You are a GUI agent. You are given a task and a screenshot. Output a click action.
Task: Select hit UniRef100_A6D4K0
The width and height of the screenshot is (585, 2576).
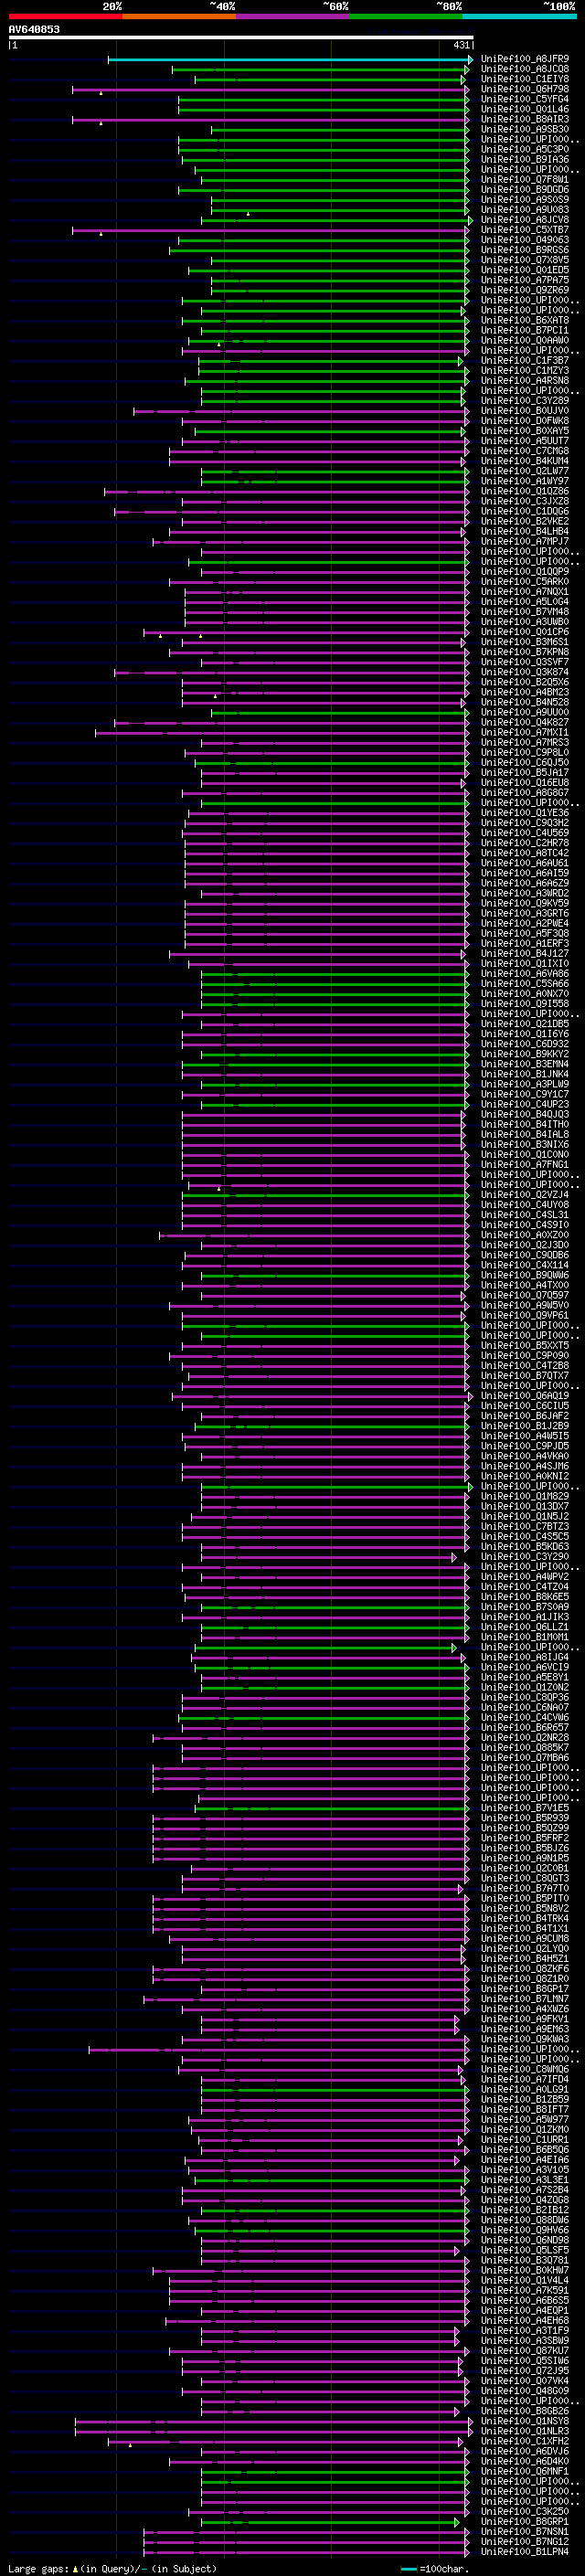[525, 2462]
